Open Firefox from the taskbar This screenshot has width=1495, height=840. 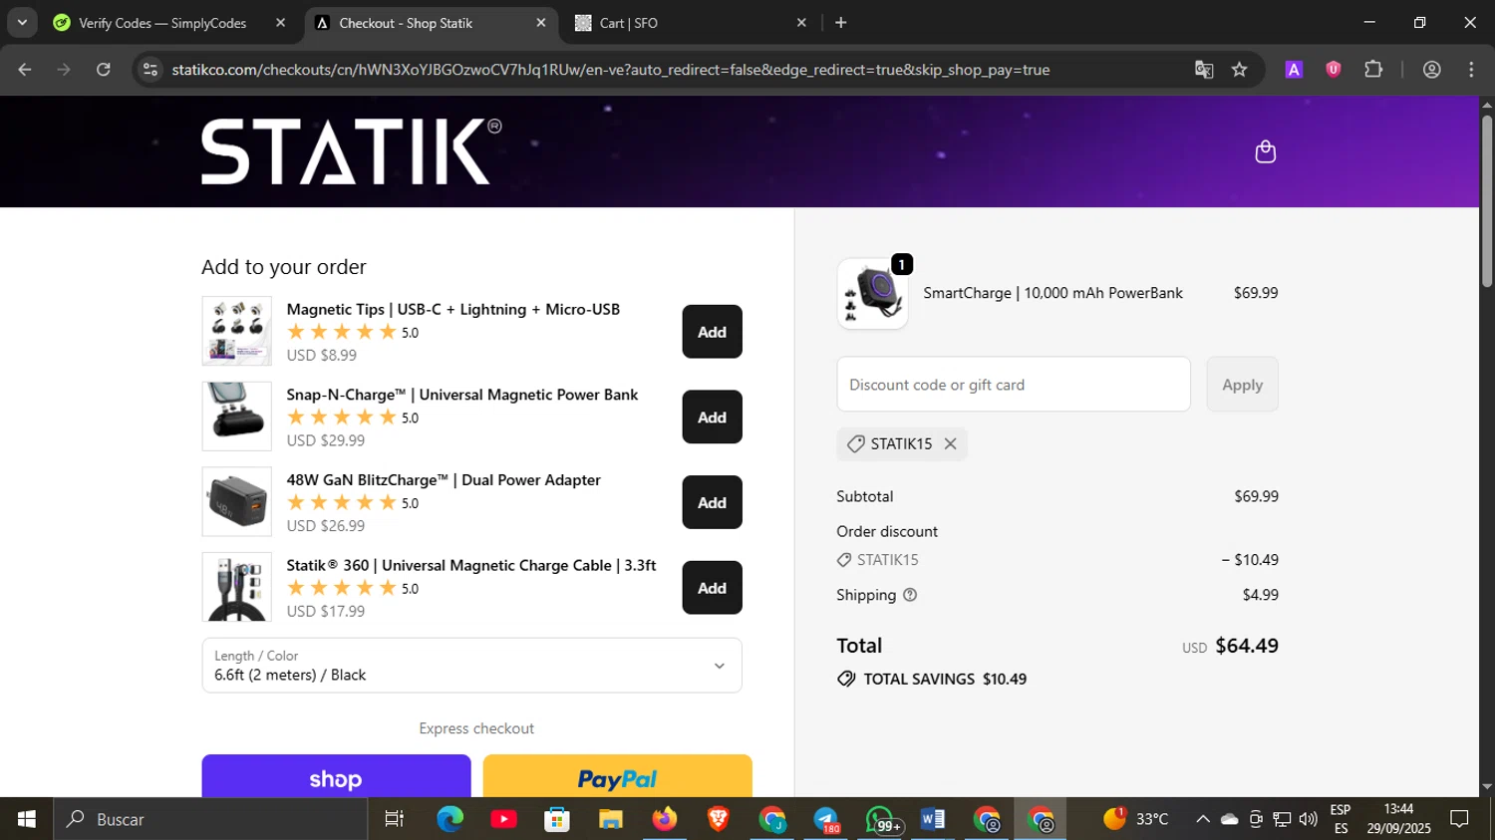664,819
